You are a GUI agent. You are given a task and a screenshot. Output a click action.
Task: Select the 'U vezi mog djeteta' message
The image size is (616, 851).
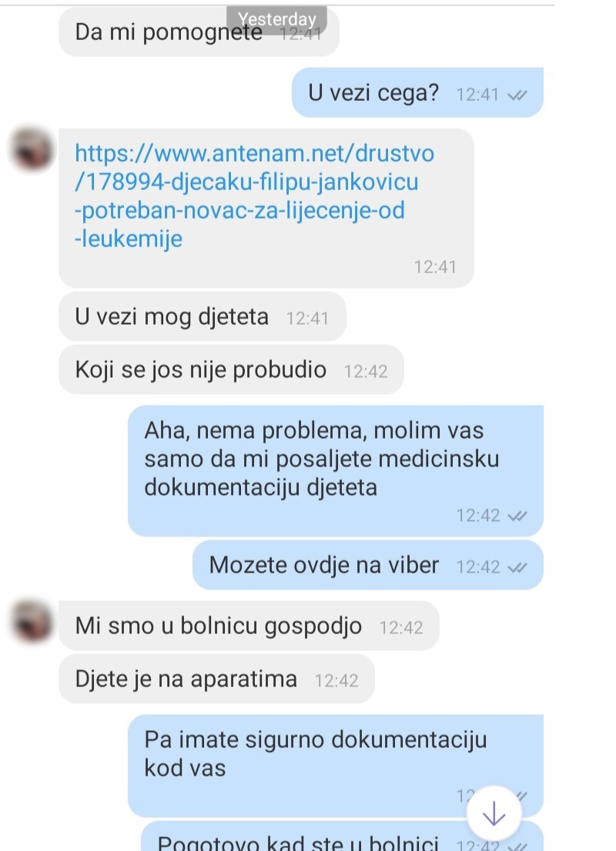click(x=202, y=316)
